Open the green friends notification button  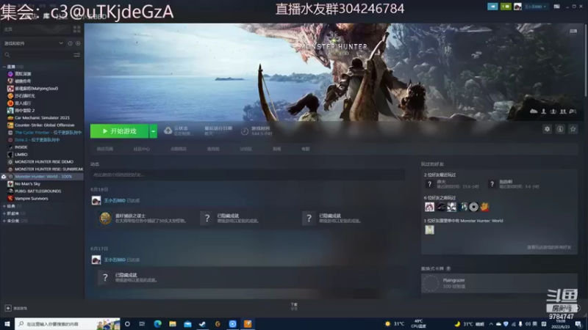click(x=506, y=7)
